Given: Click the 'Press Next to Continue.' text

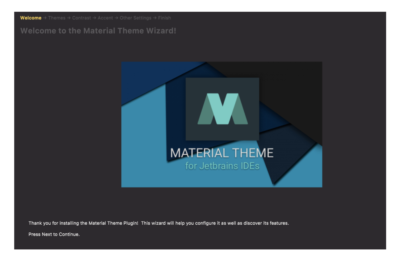Looking at the screenshot, I should point(54,234).
